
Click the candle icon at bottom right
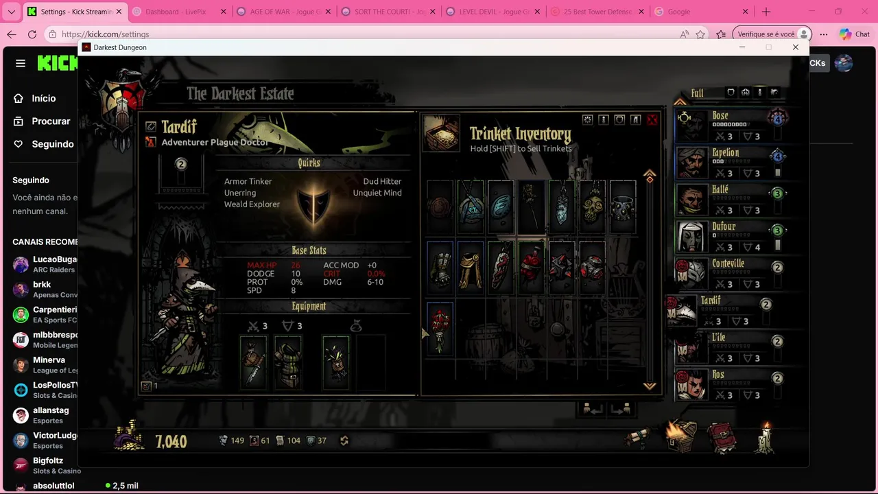coord(766,438)
